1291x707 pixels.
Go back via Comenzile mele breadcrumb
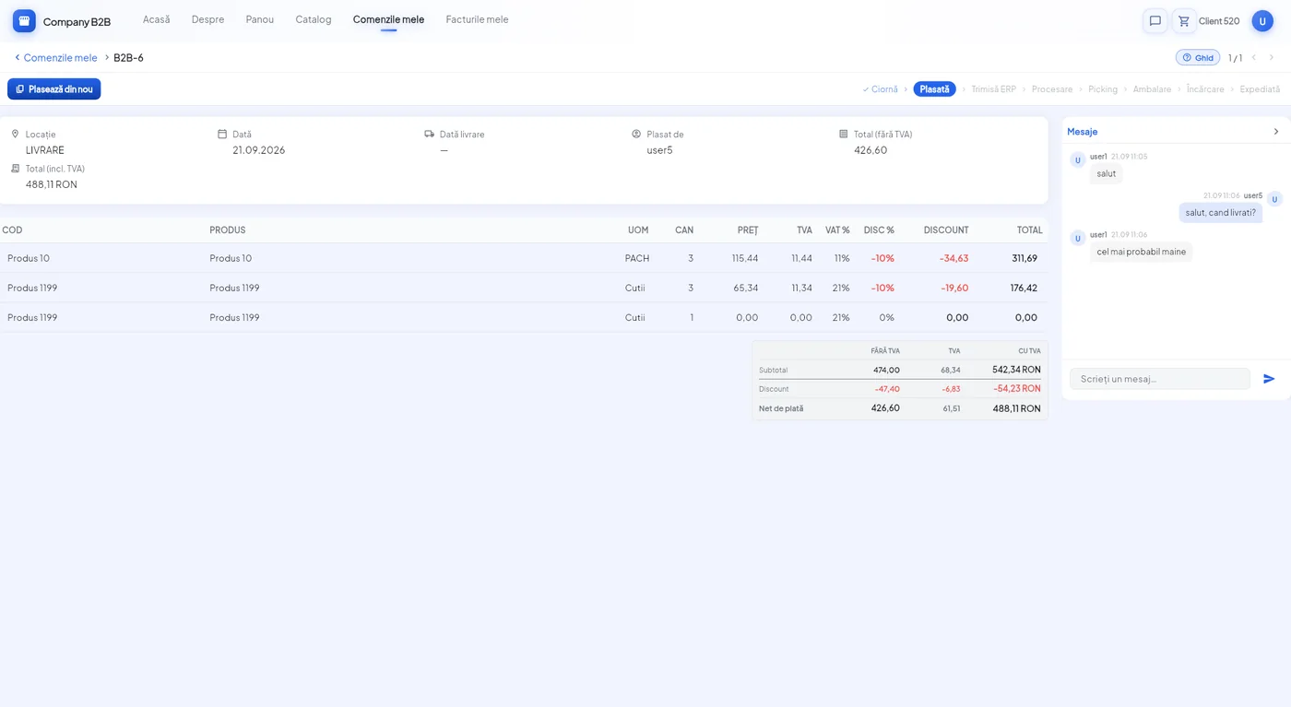pyautogui.click(x=55, y=57)
